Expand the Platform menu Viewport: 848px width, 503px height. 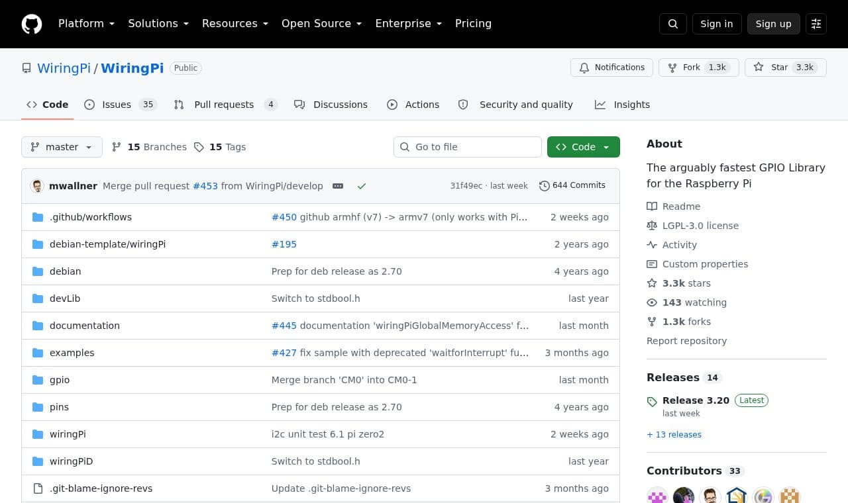pyautogui.click(x=87, y=24)
